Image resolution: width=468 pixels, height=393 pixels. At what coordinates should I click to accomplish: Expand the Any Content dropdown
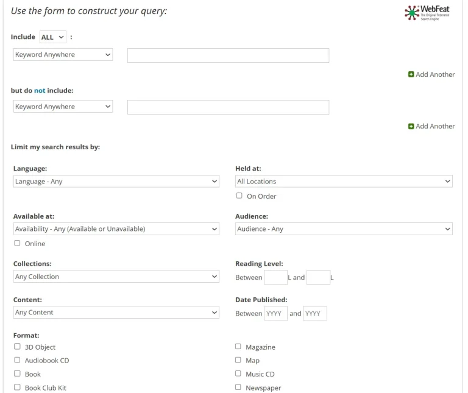tap(116, 313)
